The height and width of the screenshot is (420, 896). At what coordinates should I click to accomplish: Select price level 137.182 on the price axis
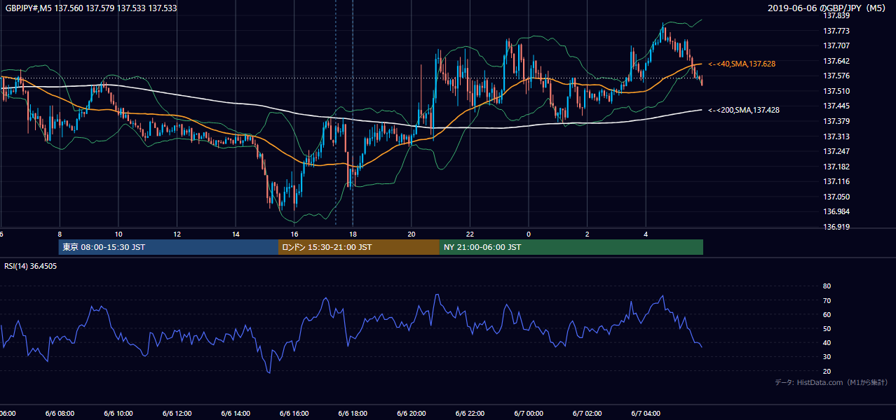836,167
